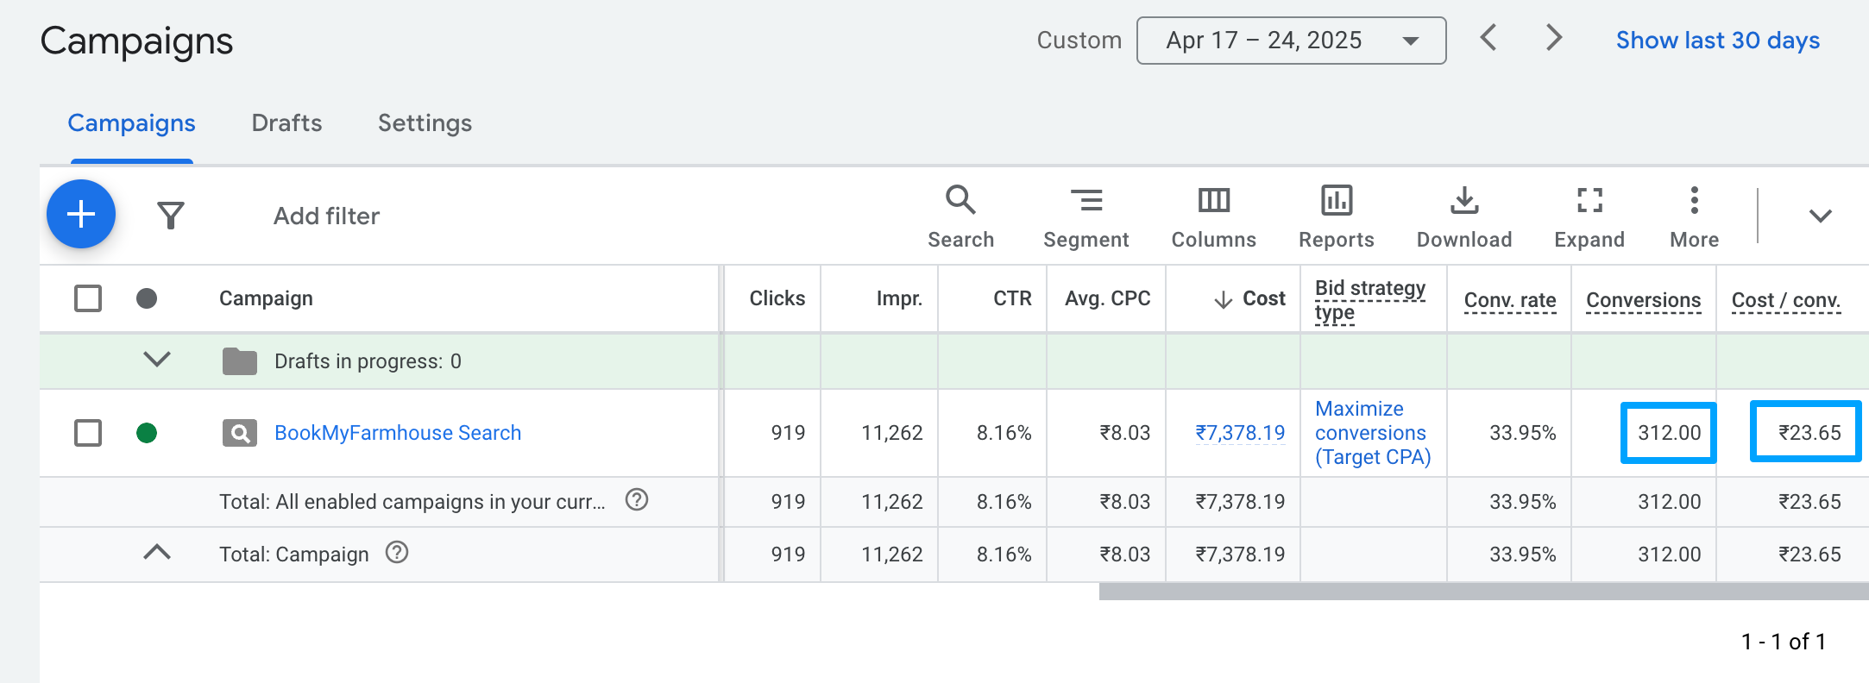The width and height of the screenshot is (1869, 683).
Task: Click the green status dot of BookMyFarmhouse
Action: tap(147, 433)
